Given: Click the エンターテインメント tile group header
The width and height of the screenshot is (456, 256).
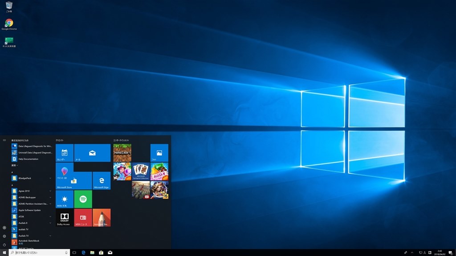Looking at the screenshot, I should pos(121,140).
